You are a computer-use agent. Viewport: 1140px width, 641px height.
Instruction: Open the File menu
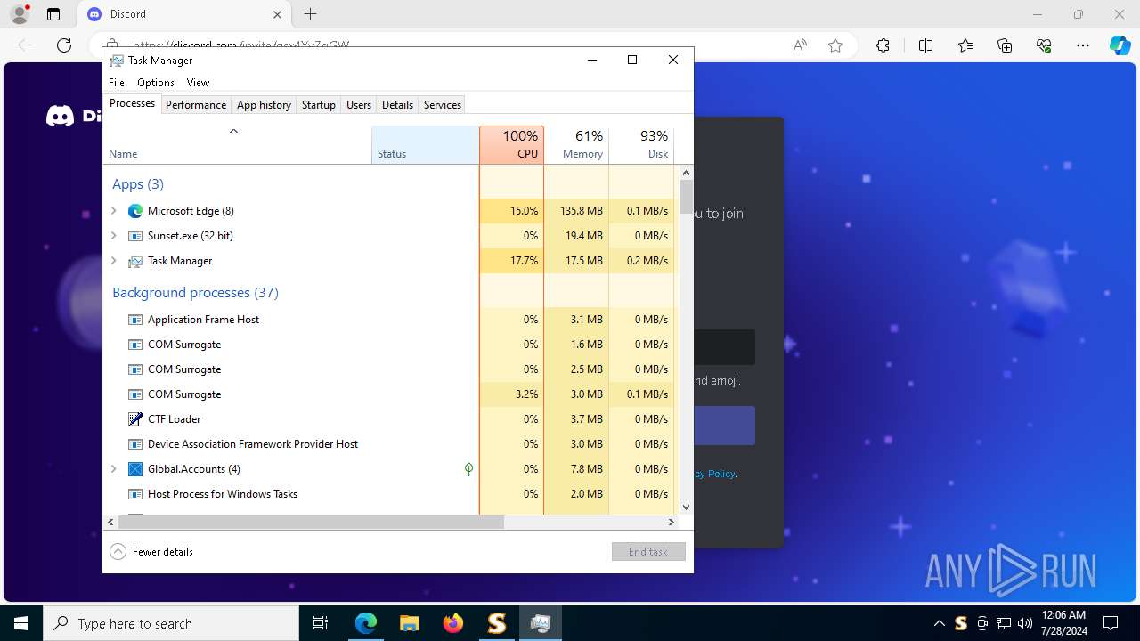pyautogui.click(x=117, y=83)
